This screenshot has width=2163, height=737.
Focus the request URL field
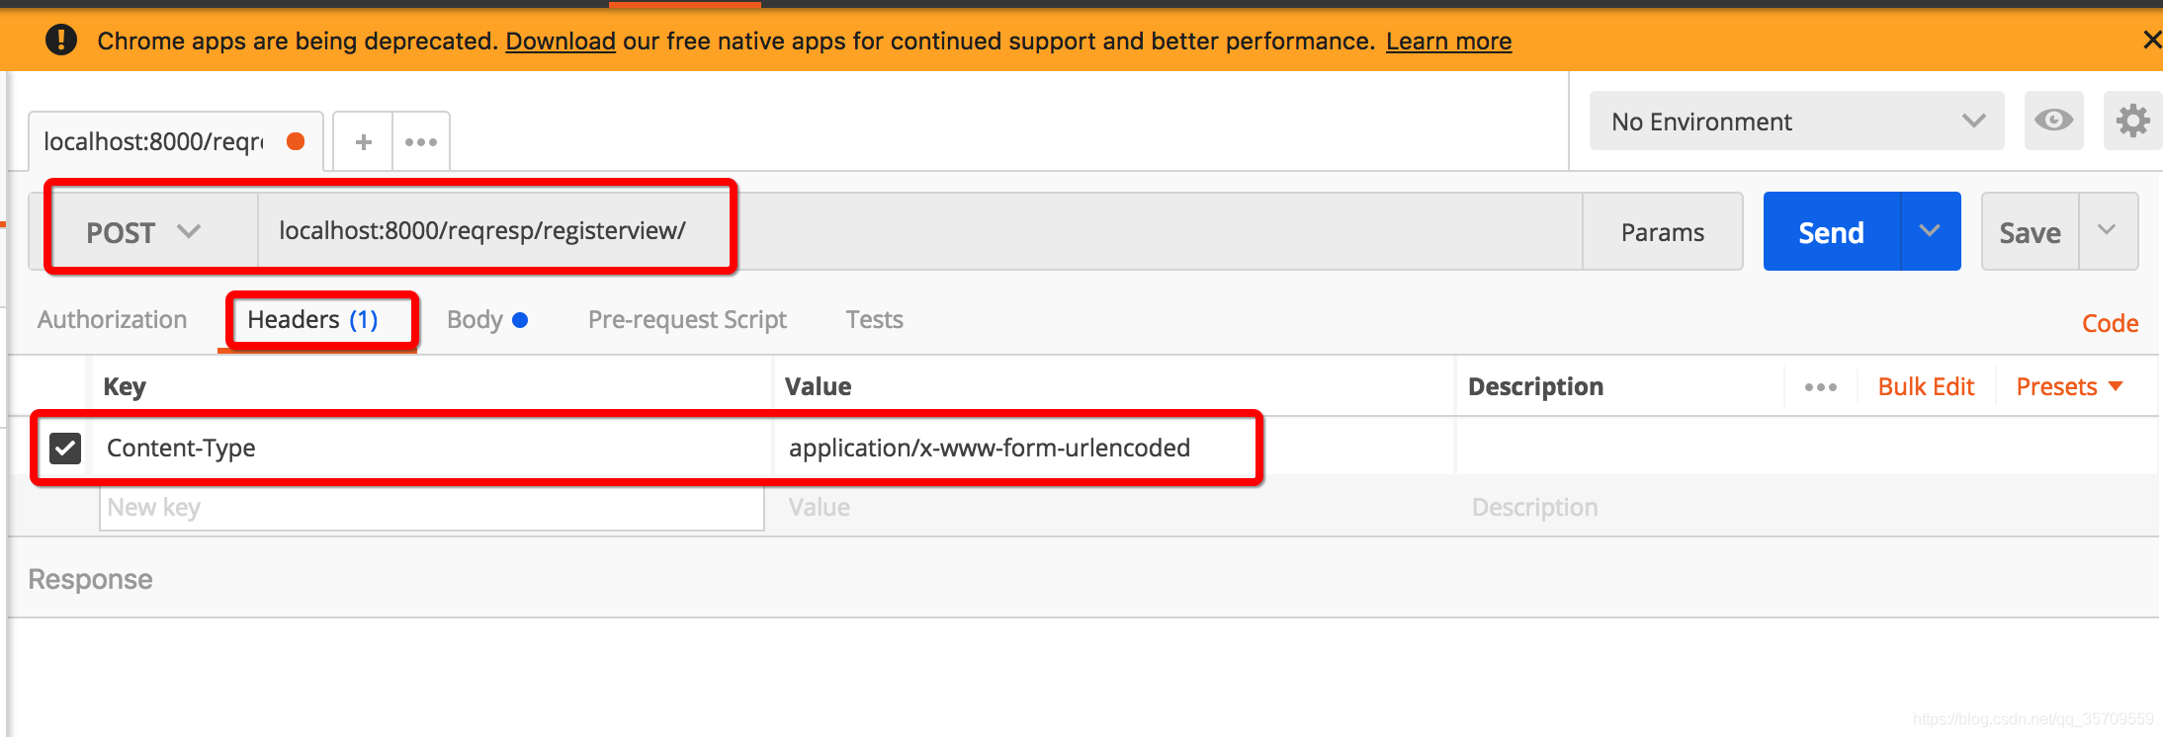click(x=919, y=231)
